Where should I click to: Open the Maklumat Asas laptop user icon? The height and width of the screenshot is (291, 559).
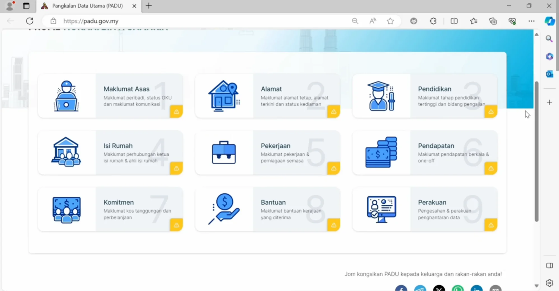tap(66, 96)
